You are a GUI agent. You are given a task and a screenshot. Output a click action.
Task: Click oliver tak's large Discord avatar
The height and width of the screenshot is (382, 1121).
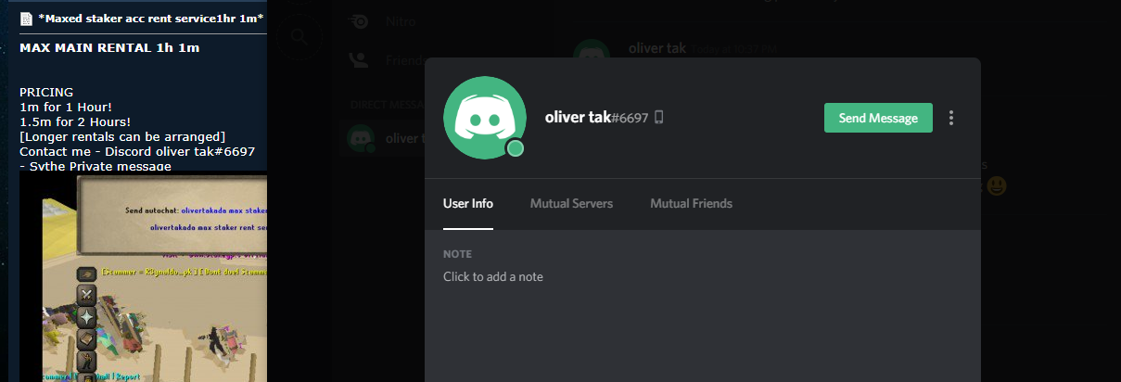485,118
